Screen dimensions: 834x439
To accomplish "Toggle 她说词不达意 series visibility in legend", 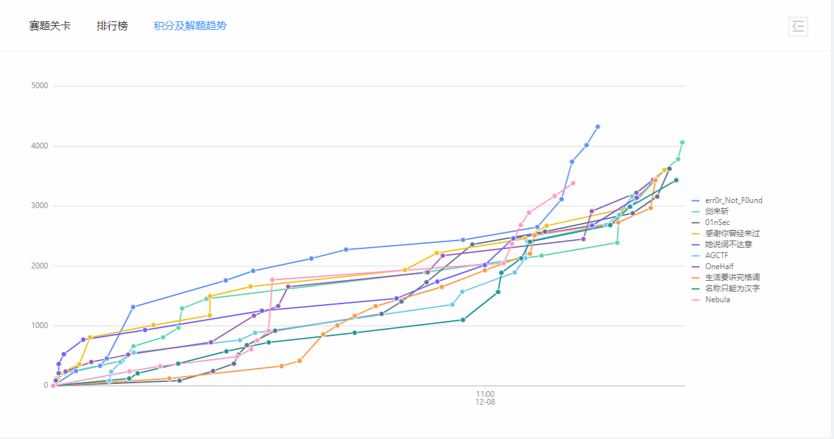I will (x=728, y=244).
